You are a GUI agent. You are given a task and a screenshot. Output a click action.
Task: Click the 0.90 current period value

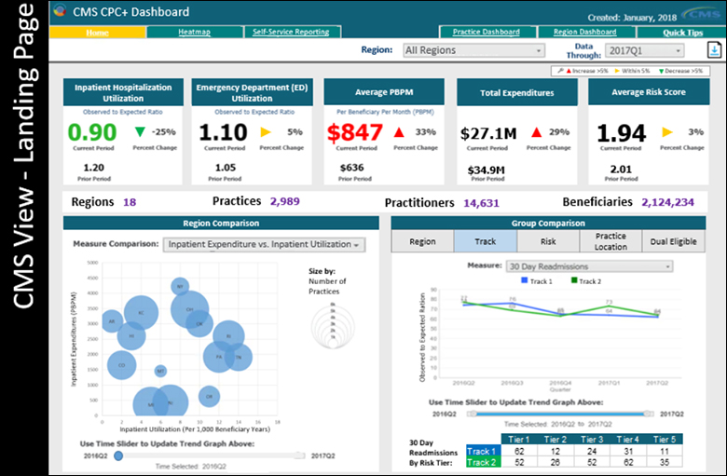(92, 132)
